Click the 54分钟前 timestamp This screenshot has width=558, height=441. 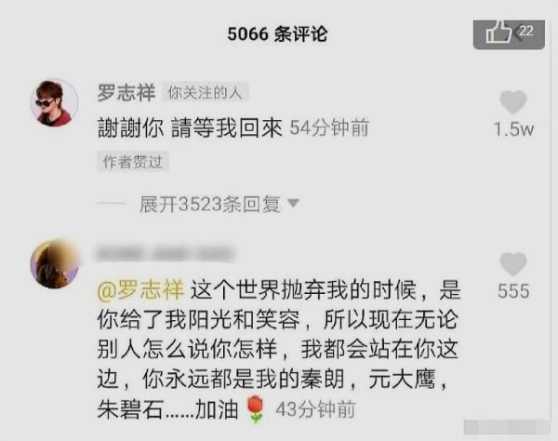pyautogui.click(x=329, y=127)
